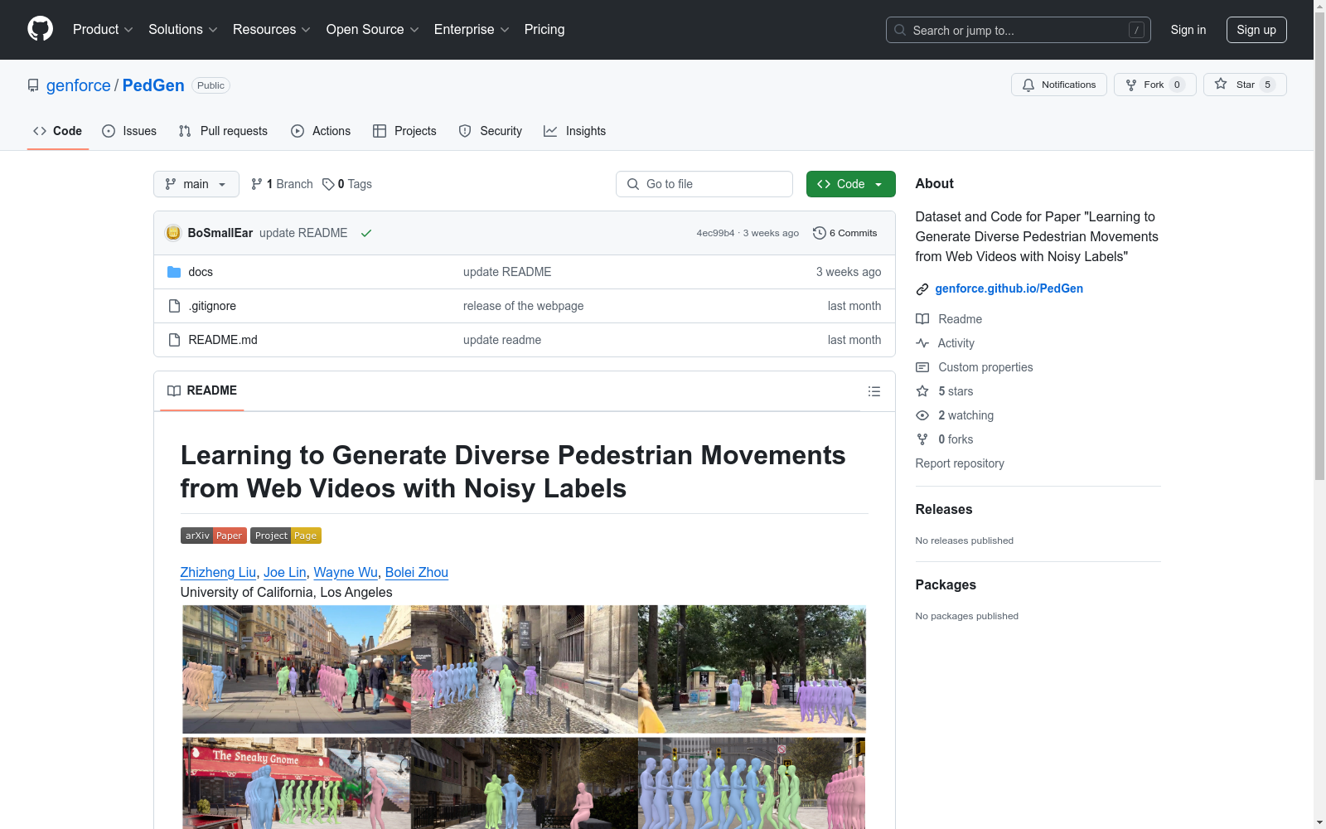Click the history clock icon beside 6 Commits
This screenshot has height=829, width=1326.
tap(820, 233)
